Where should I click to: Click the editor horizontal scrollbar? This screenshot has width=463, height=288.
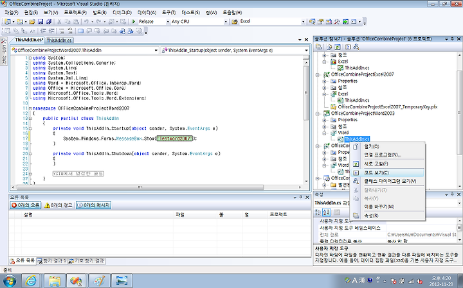140,187
